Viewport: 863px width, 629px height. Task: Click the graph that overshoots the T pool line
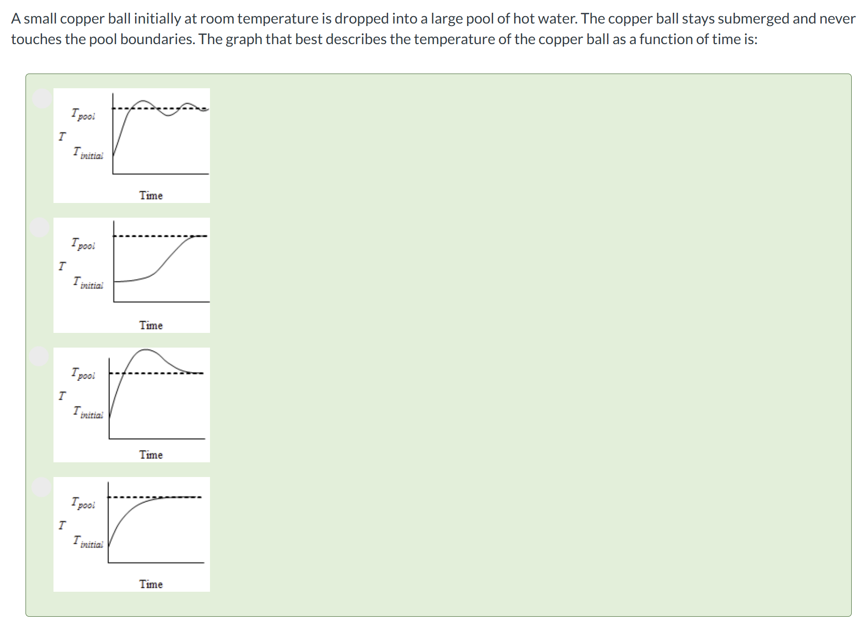(131, 405)
